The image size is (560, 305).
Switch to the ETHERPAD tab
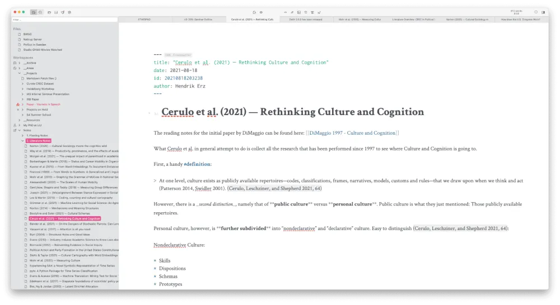(145, 19)
